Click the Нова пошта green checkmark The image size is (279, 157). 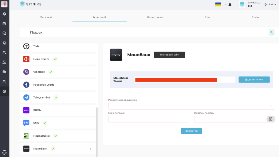55,59
